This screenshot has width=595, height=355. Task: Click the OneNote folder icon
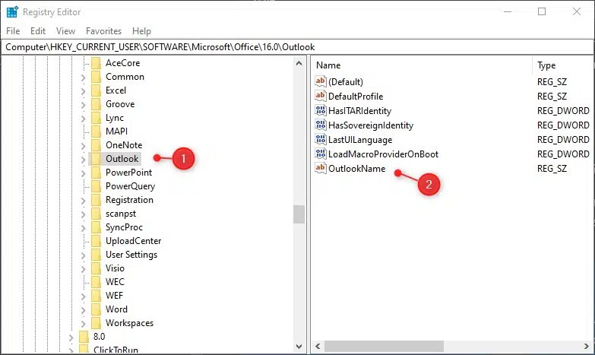click(96, 145)
